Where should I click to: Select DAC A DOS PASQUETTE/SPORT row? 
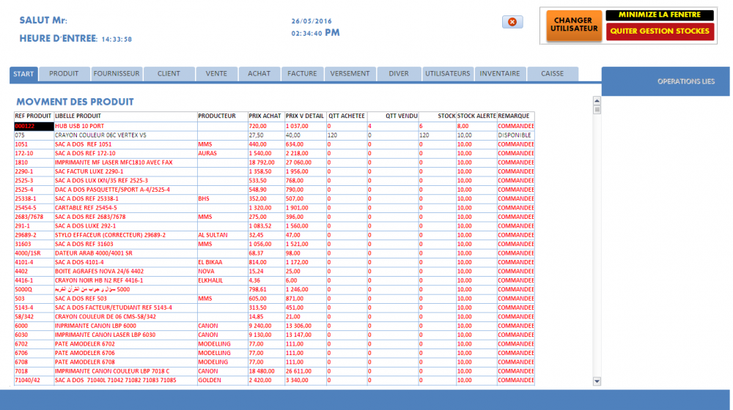(x=274, y=190)
